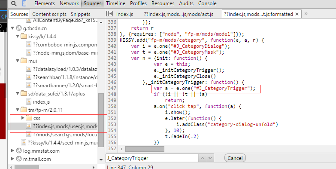Select the Sources navigator sub-tab
Viewport: 336px width, 169px height.
tap(19, 14)
